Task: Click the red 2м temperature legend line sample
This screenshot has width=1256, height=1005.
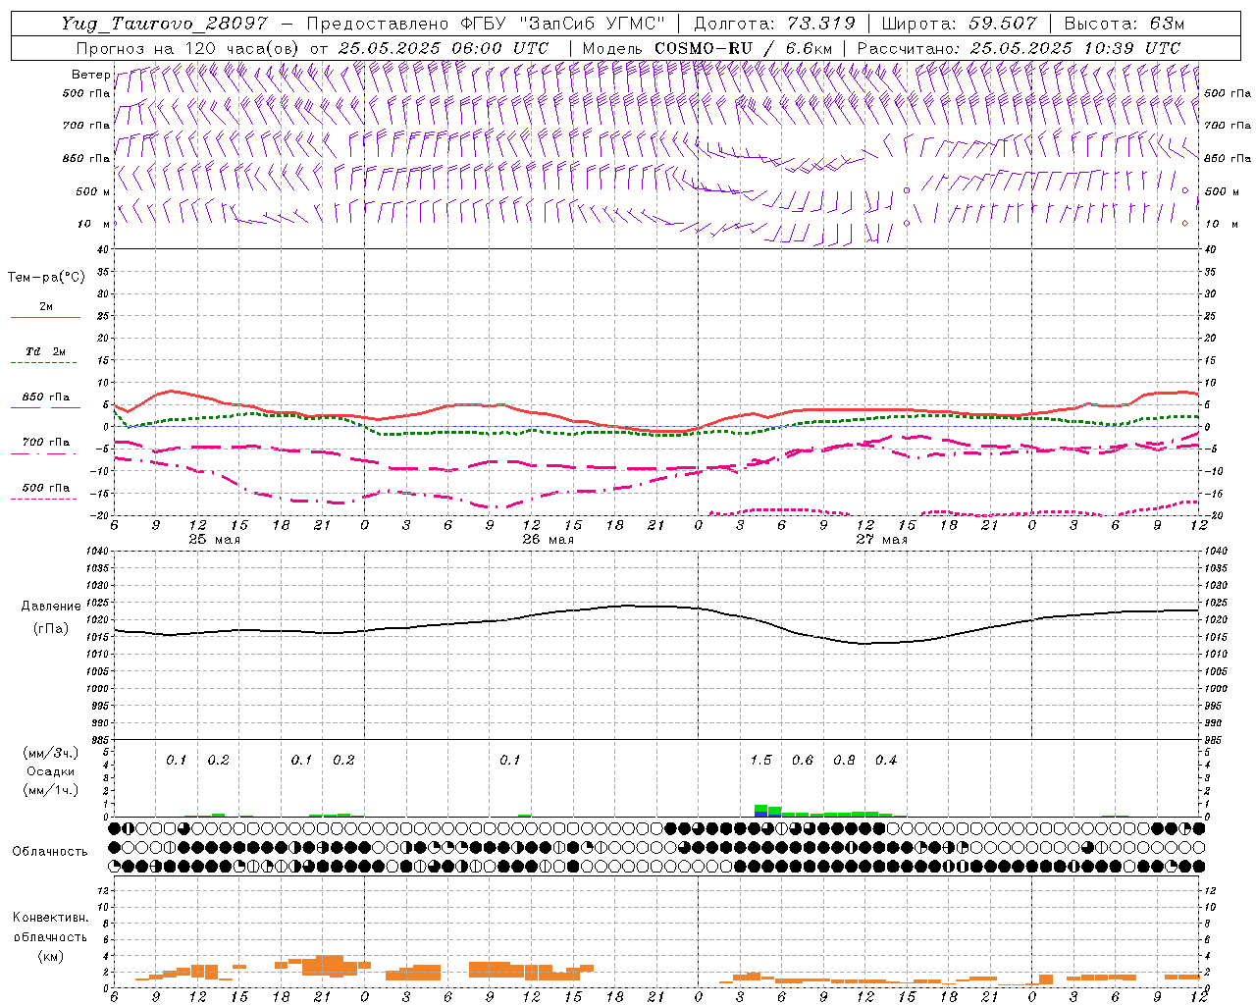Action: (x=45, y=317)
